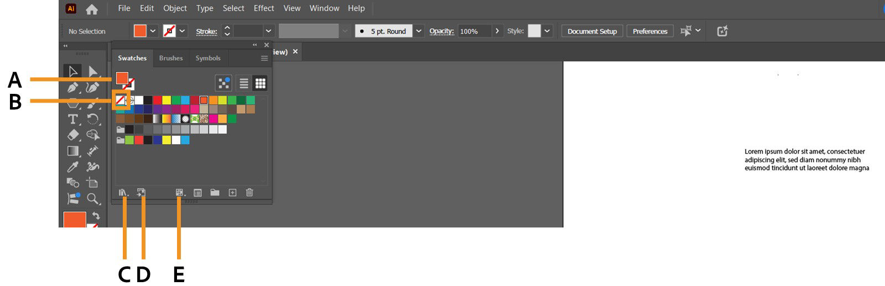Open the 5 pt. Round brush dropdown

pyautogui.click(x=419, y=31)
